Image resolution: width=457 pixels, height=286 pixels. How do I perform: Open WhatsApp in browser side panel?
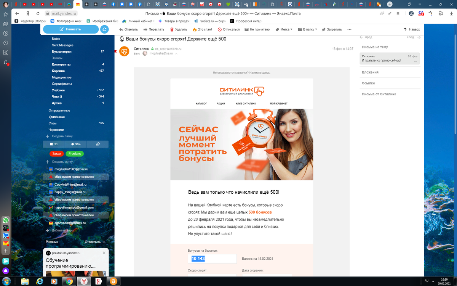coord(6,220)
